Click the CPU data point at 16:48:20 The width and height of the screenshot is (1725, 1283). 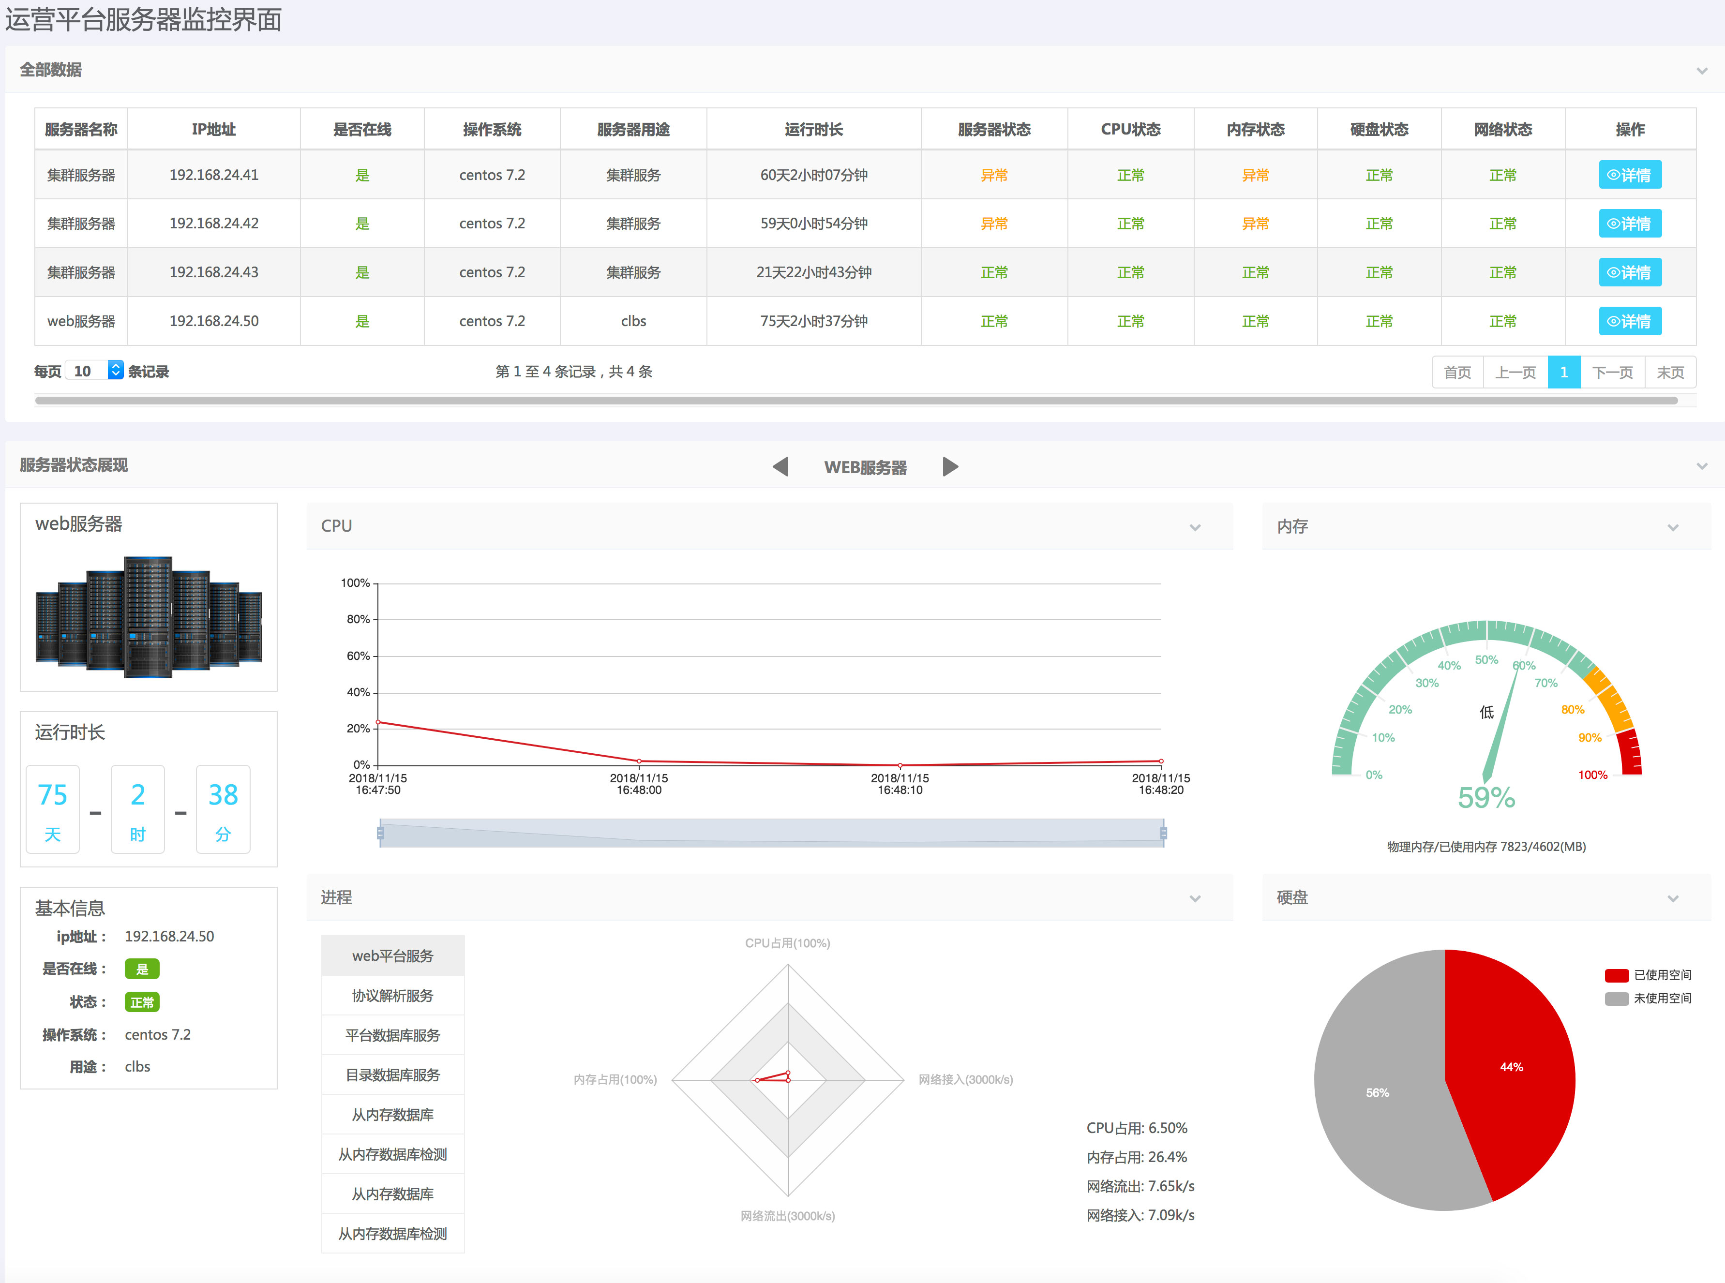pyautogui.click(x=1161, y=761)
